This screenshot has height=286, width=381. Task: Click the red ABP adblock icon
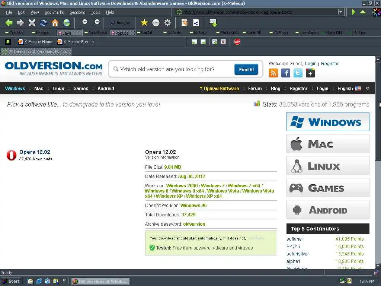point(237,42)
